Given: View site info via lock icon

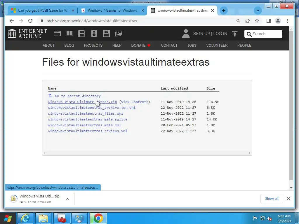Looking at the screenshot, I should 42,21.
